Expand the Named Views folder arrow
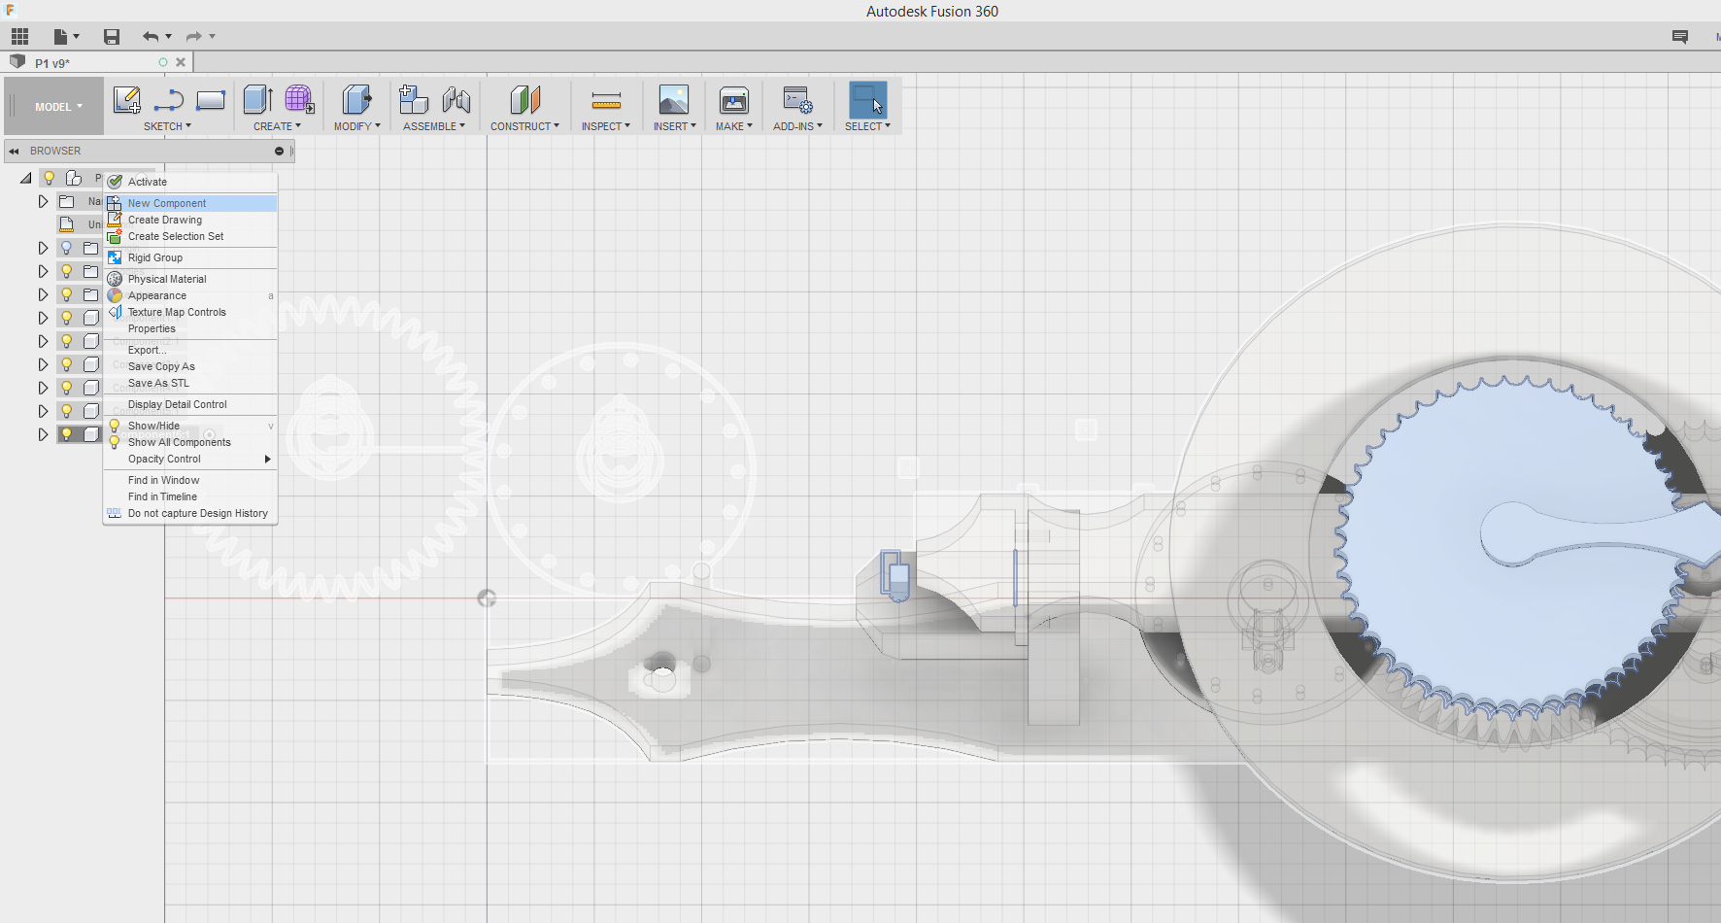This screenshot has width=1721, height=923. click(x=43, y=201)
